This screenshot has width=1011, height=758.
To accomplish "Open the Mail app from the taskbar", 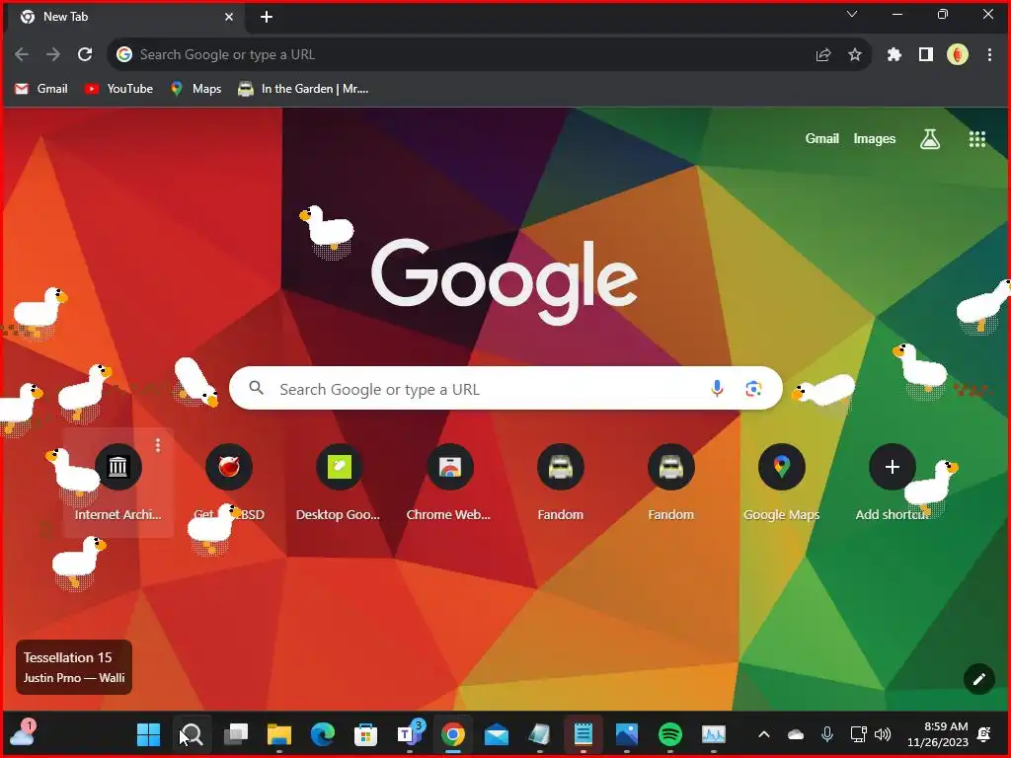I will click(x=497, y=734).
